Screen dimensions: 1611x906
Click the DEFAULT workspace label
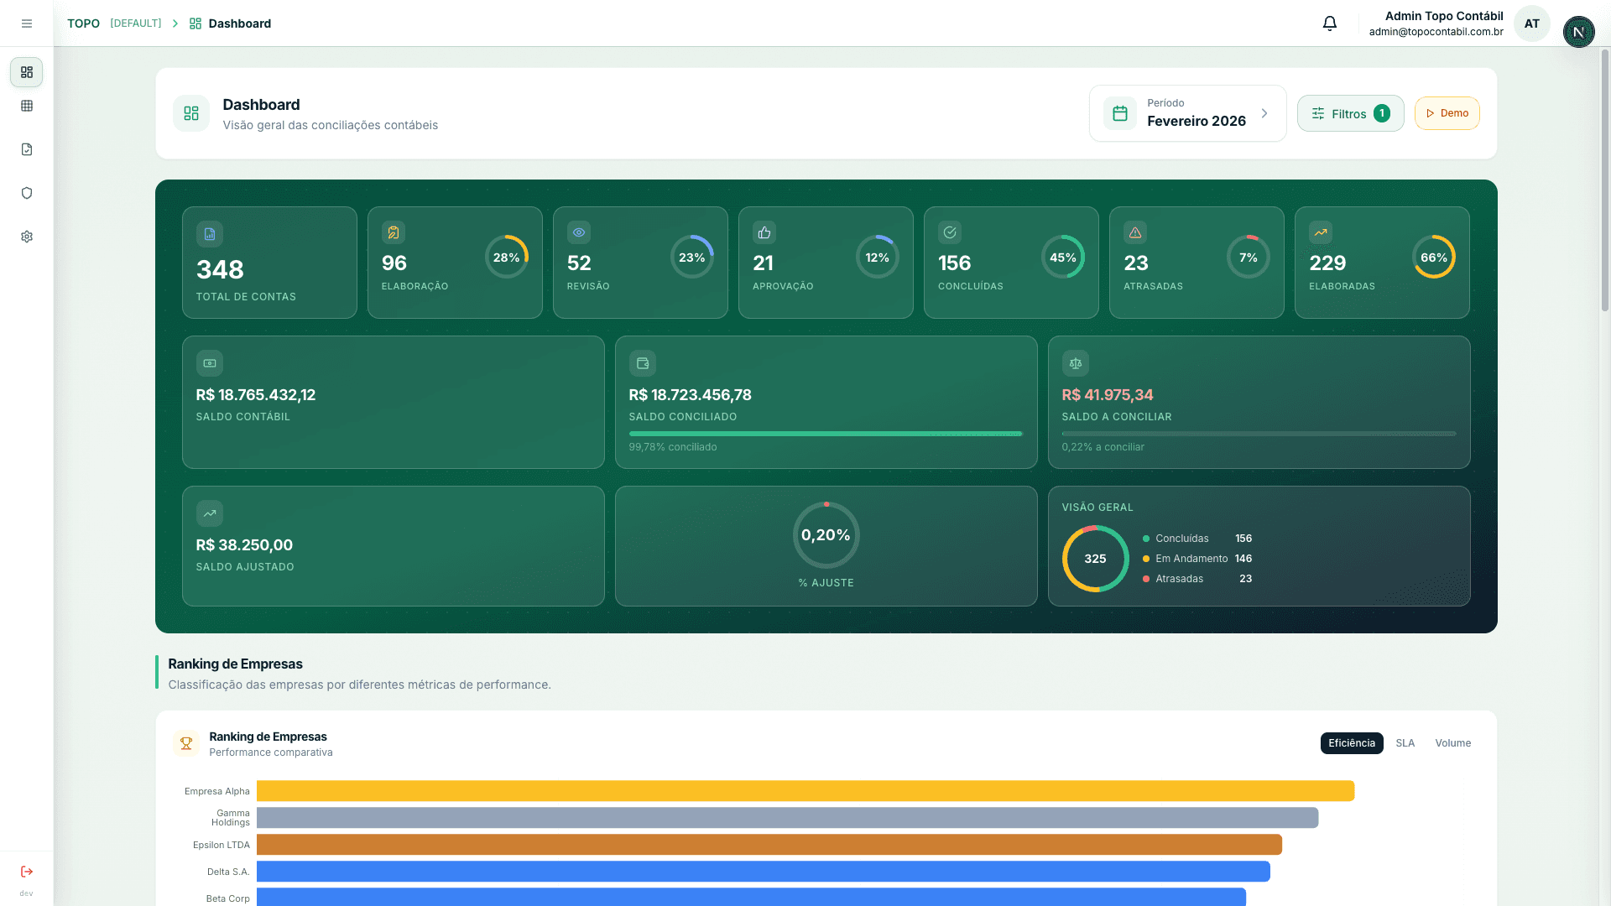pyautogui.click(x=135, y=23)
